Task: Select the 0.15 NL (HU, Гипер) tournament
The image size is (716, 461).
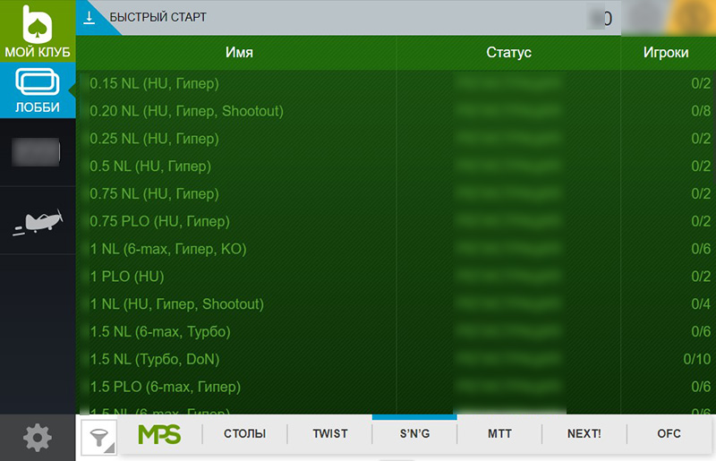Action: 154,84
